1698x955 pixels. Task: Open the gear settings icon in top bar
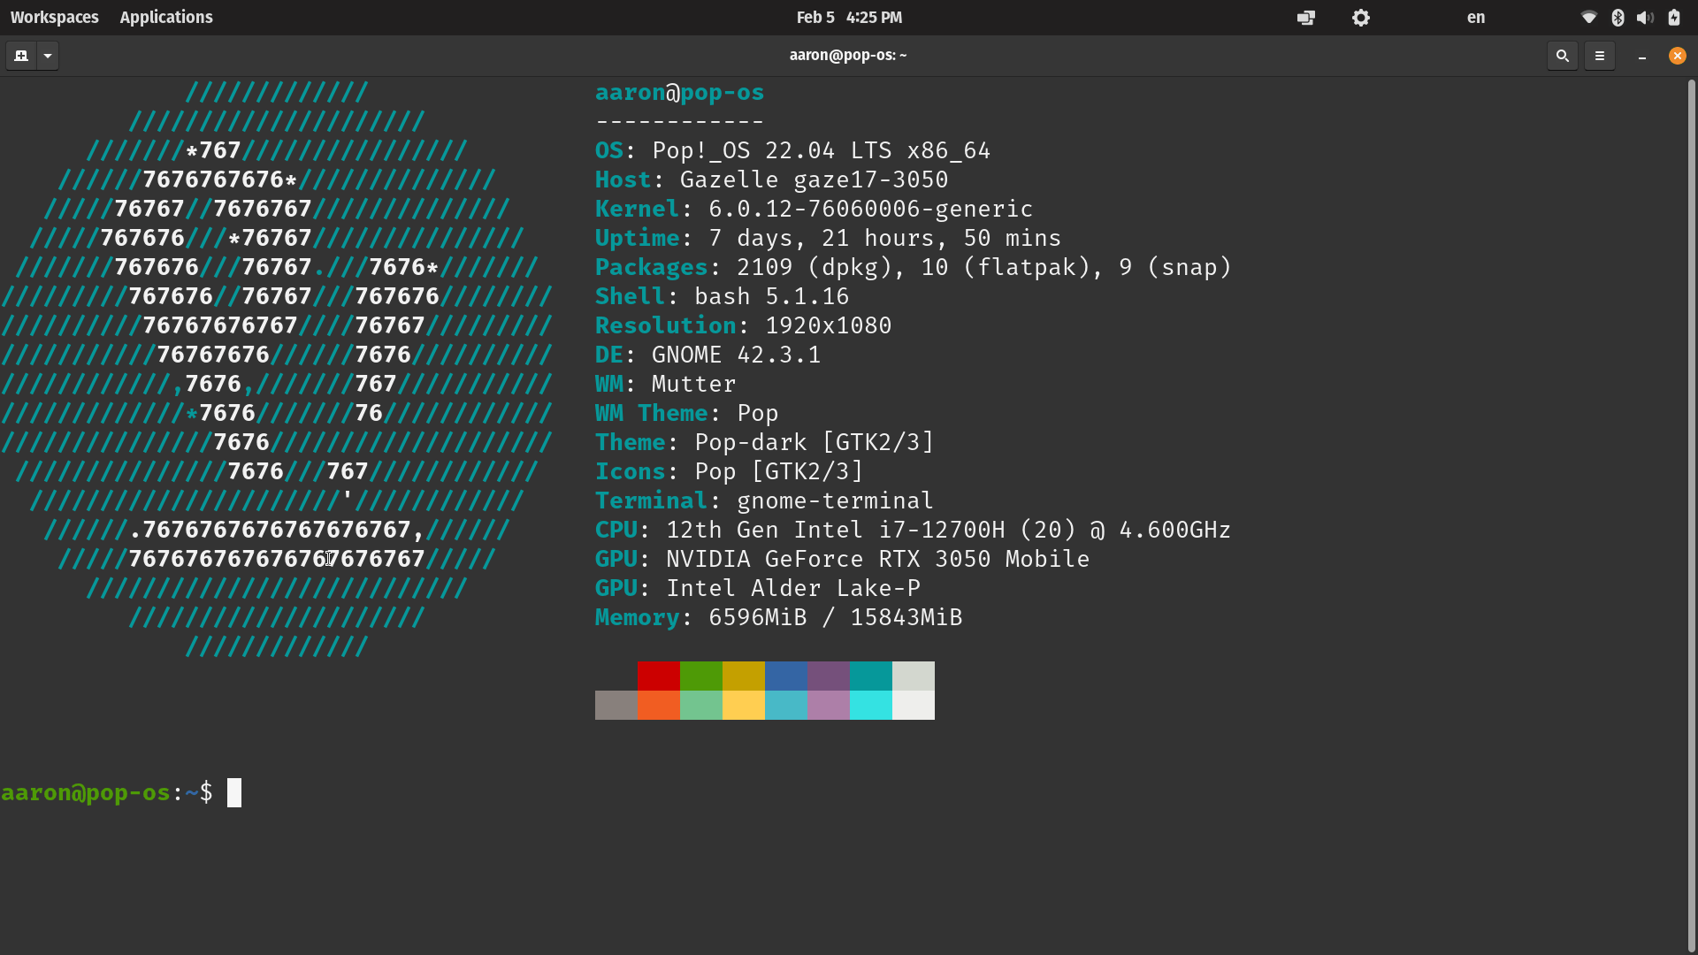[x=1361, y=18]
